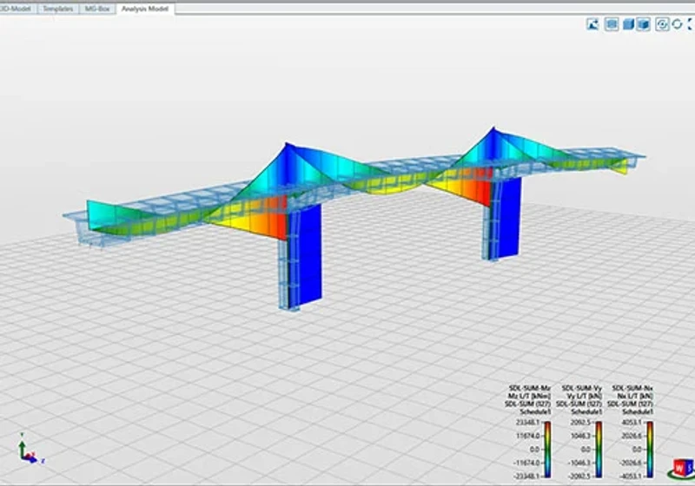
Task: Click the 11674.0 value in Mz legend
Action: 528,436
